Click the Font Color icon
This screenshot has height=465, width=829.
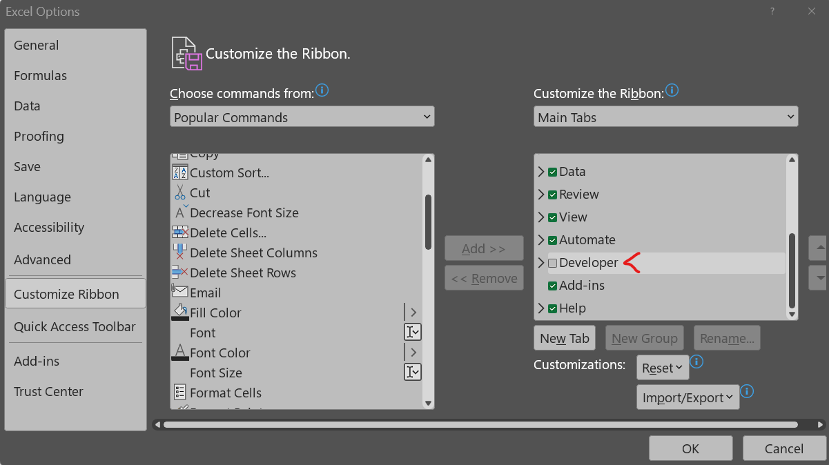pyautogui.click(x=179, y=353)
